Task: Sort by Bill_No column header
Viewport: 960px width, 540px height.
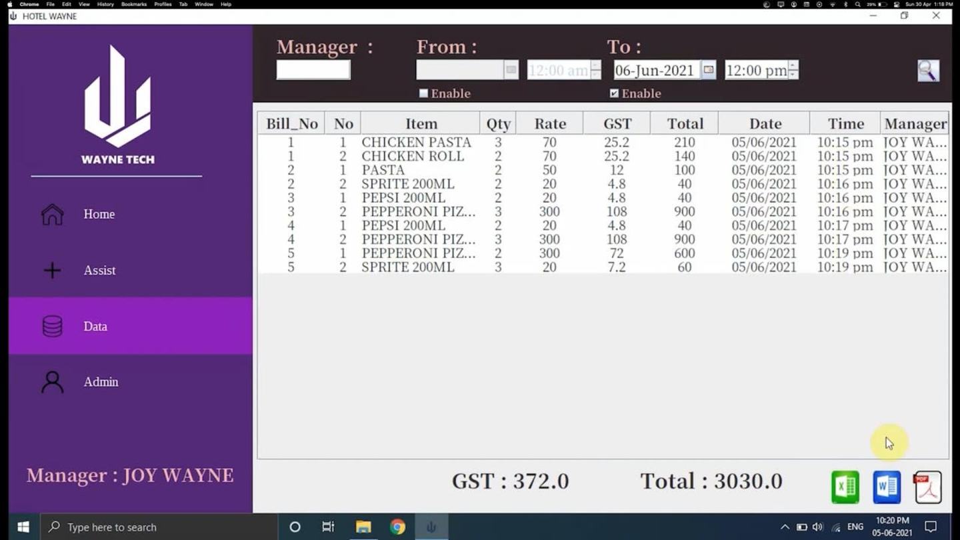Action: (291, 123)
